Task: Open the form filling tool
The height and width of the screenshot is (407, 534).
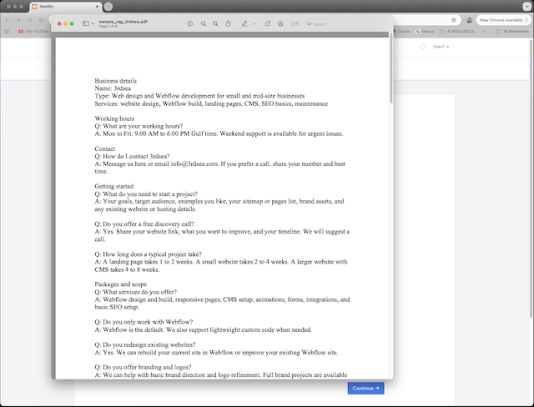Action: coord(295,23)
